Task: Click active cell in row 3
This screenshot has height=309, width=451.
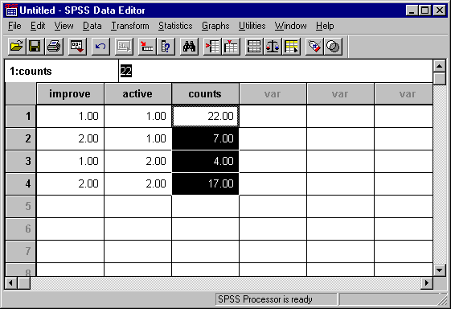Action: pos(137,161)
